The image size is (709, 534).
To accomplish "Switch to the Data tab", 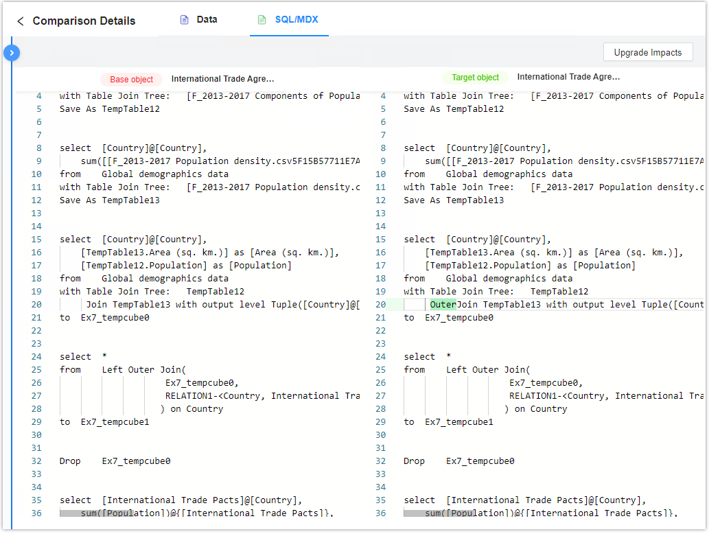I will pos(207,20).
